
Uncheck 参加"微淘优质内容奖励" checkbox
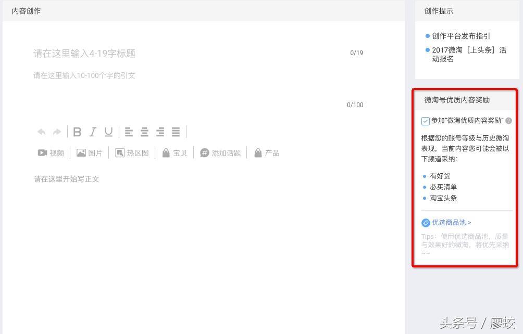point(426,121)
